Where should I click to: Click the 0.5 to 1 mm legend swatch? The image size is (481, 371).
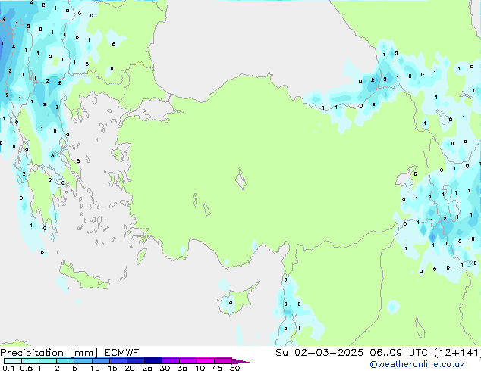pyautogui.click(x=30, y=361)
